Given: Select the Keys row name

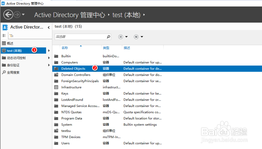Looking at the screenshot, I should click(x=65, y=93).
